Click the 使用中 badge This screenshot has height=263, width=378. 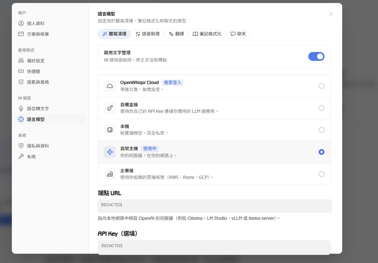click(150, 149)
